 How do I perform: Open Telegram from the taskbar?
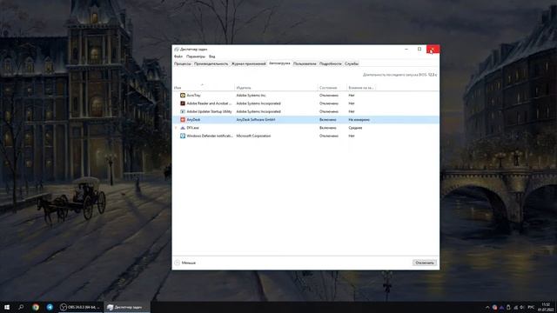click(x=50, y=307)
